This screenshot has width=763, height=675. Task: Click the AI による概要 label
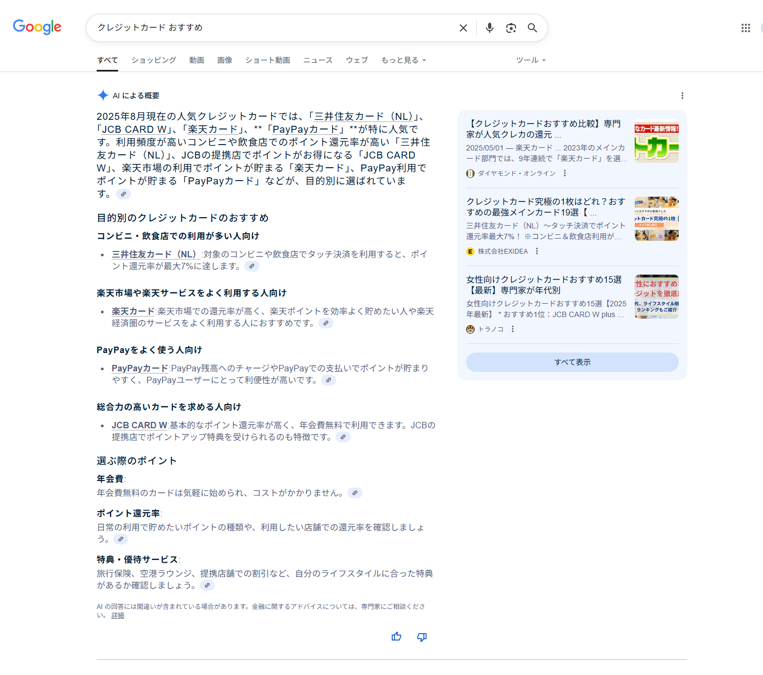coord(136,96)
